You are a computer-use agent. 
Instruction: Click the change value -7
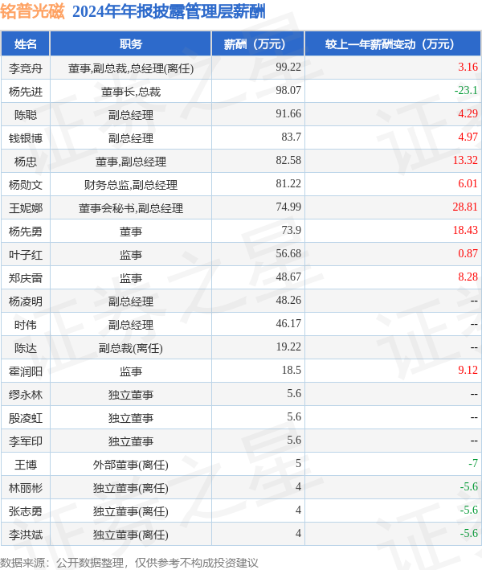[x=473, y=463]
